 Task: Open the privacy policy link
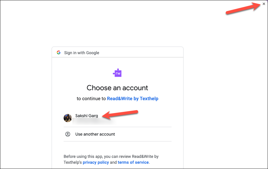[x=96, y=162]
